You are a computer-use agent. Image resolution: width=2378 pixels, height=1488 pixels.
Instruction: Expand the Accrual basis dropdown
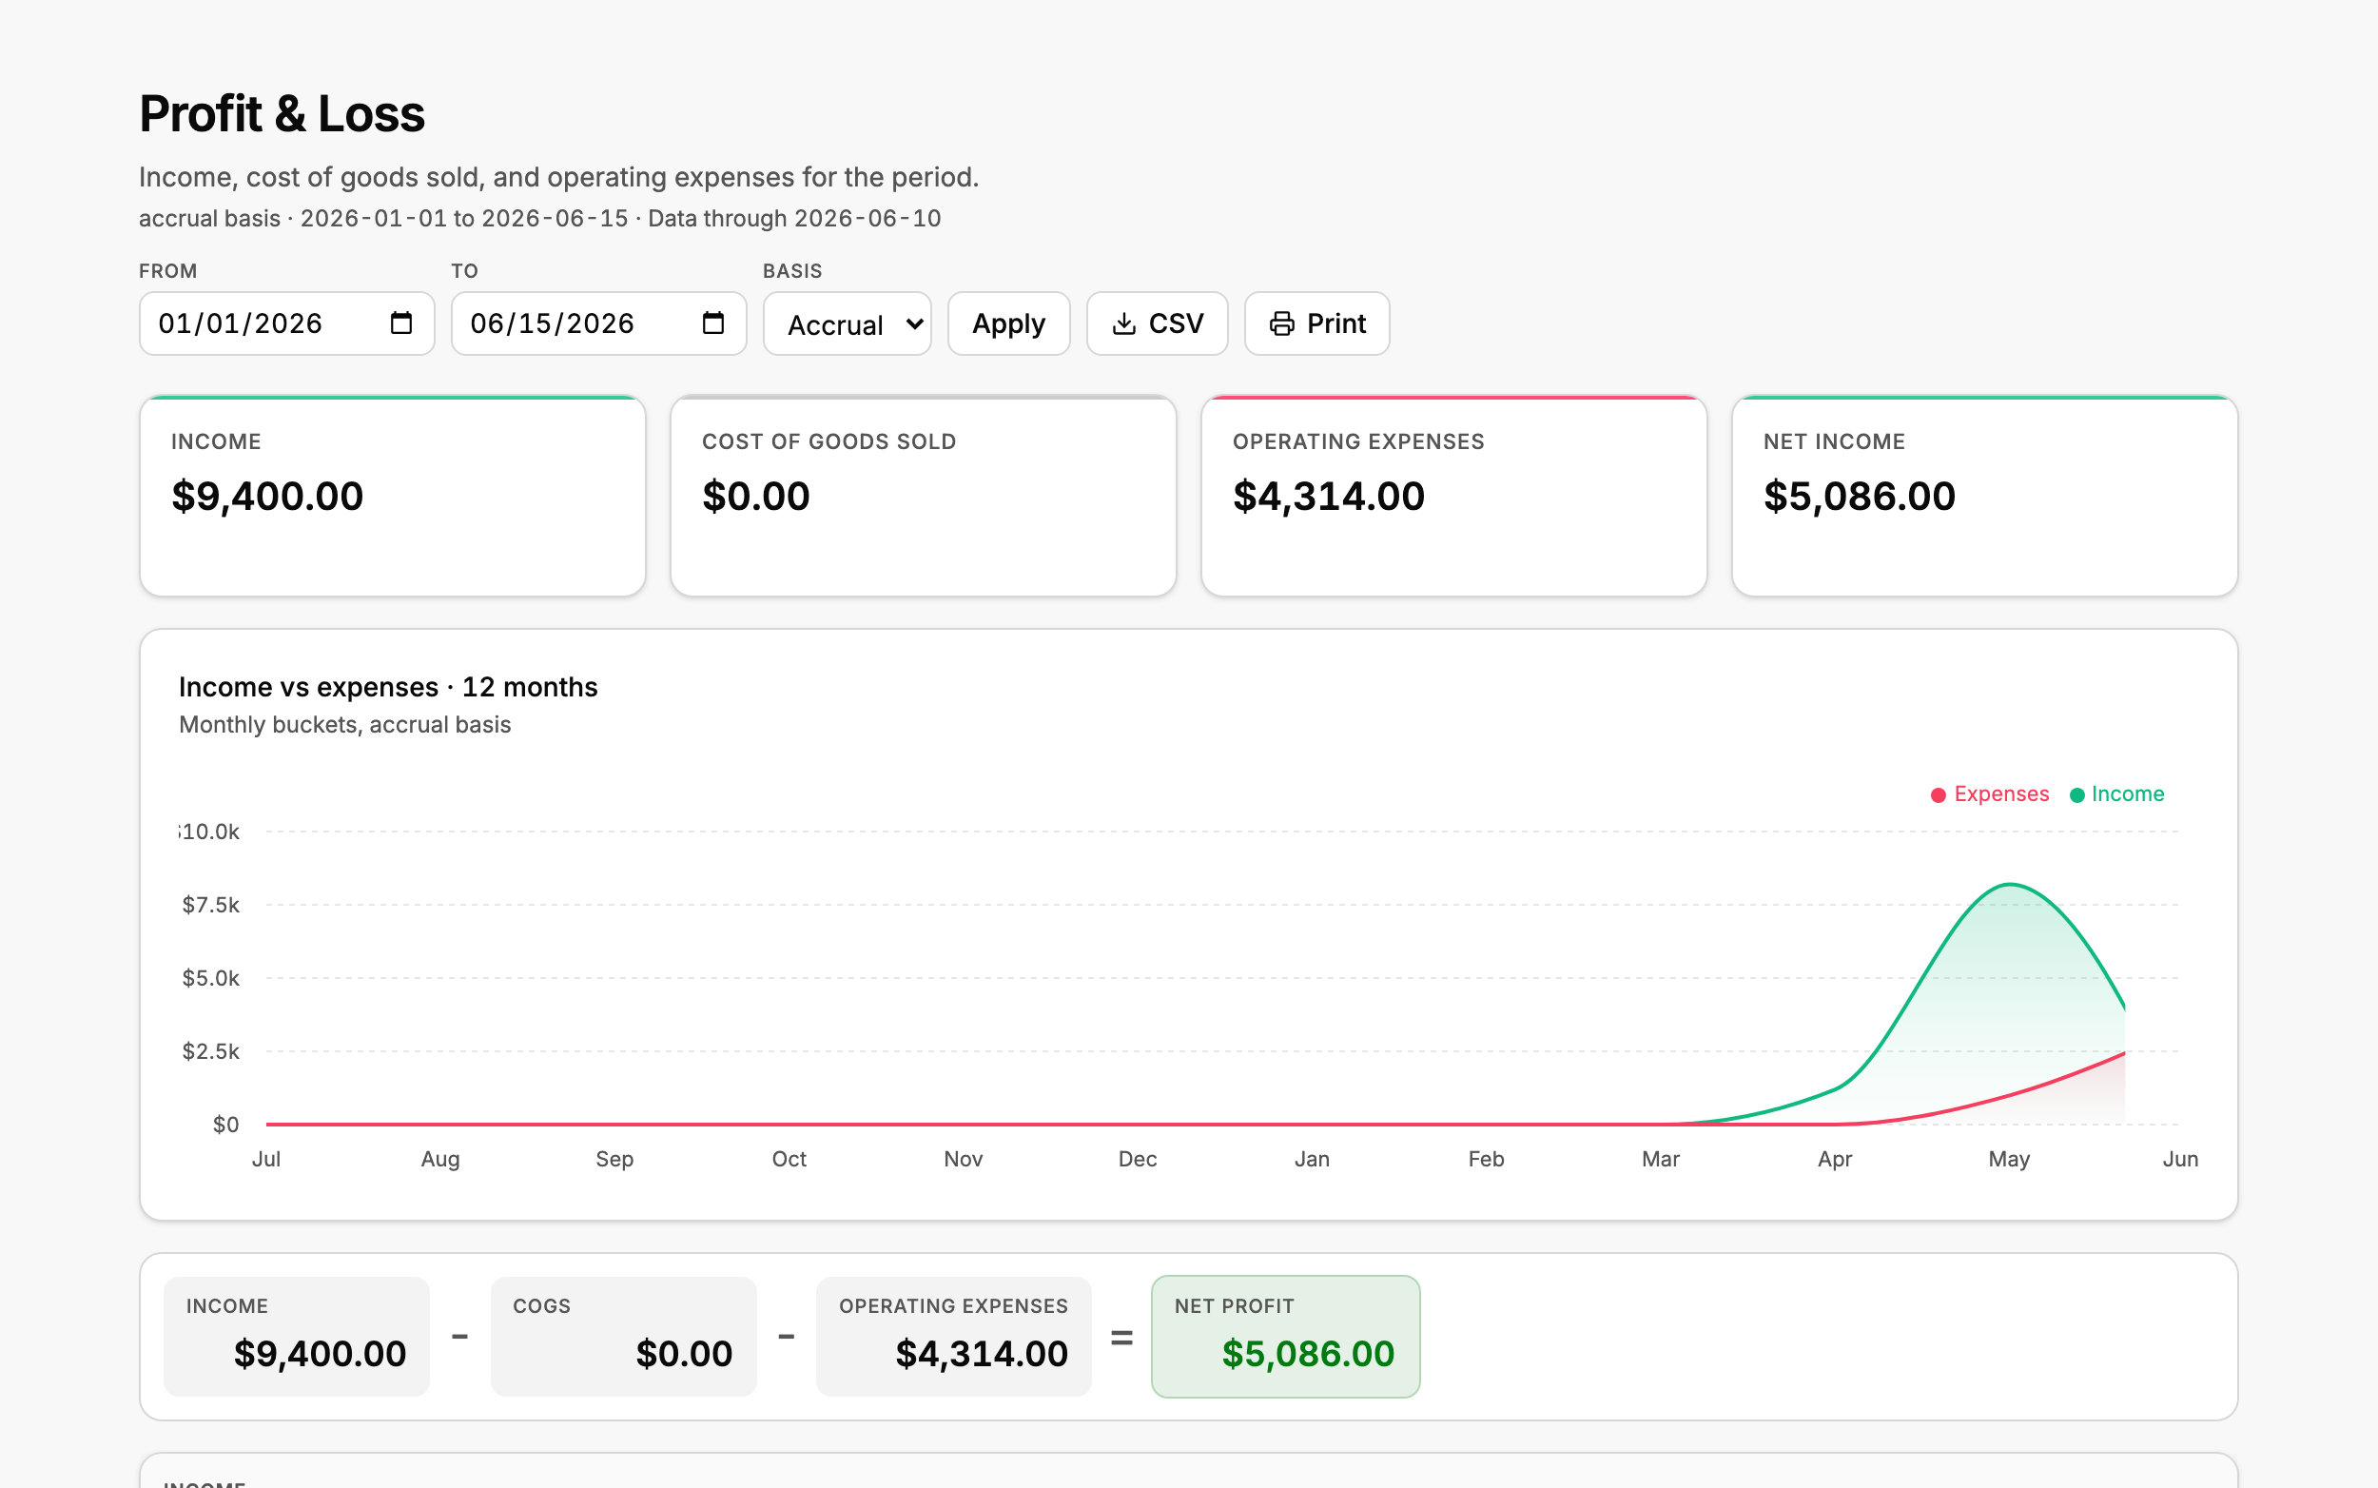coord(847,323)
